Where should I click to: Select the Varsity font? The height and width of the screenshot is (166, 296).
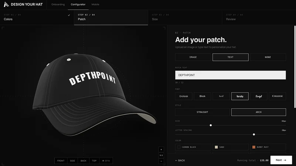click(x=240, y=96)
